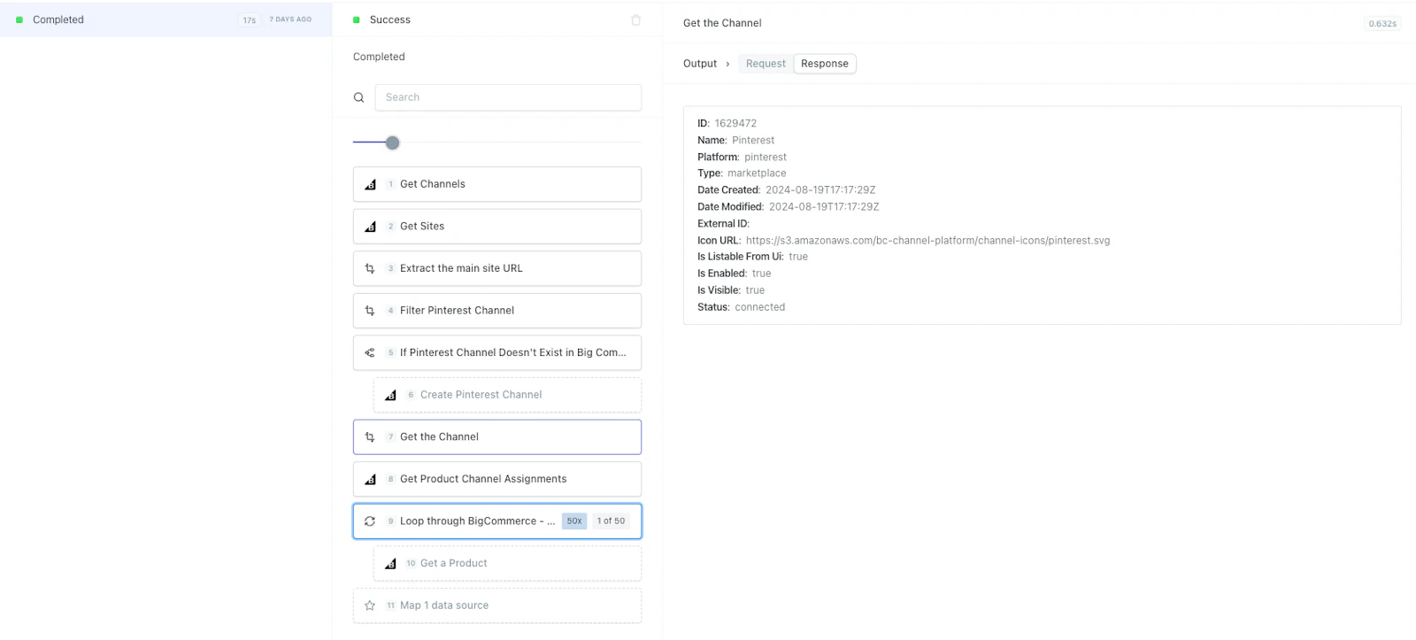Switch to the Request tab
The height and width of the screenshot is (640, 1416).
point(766,64)
